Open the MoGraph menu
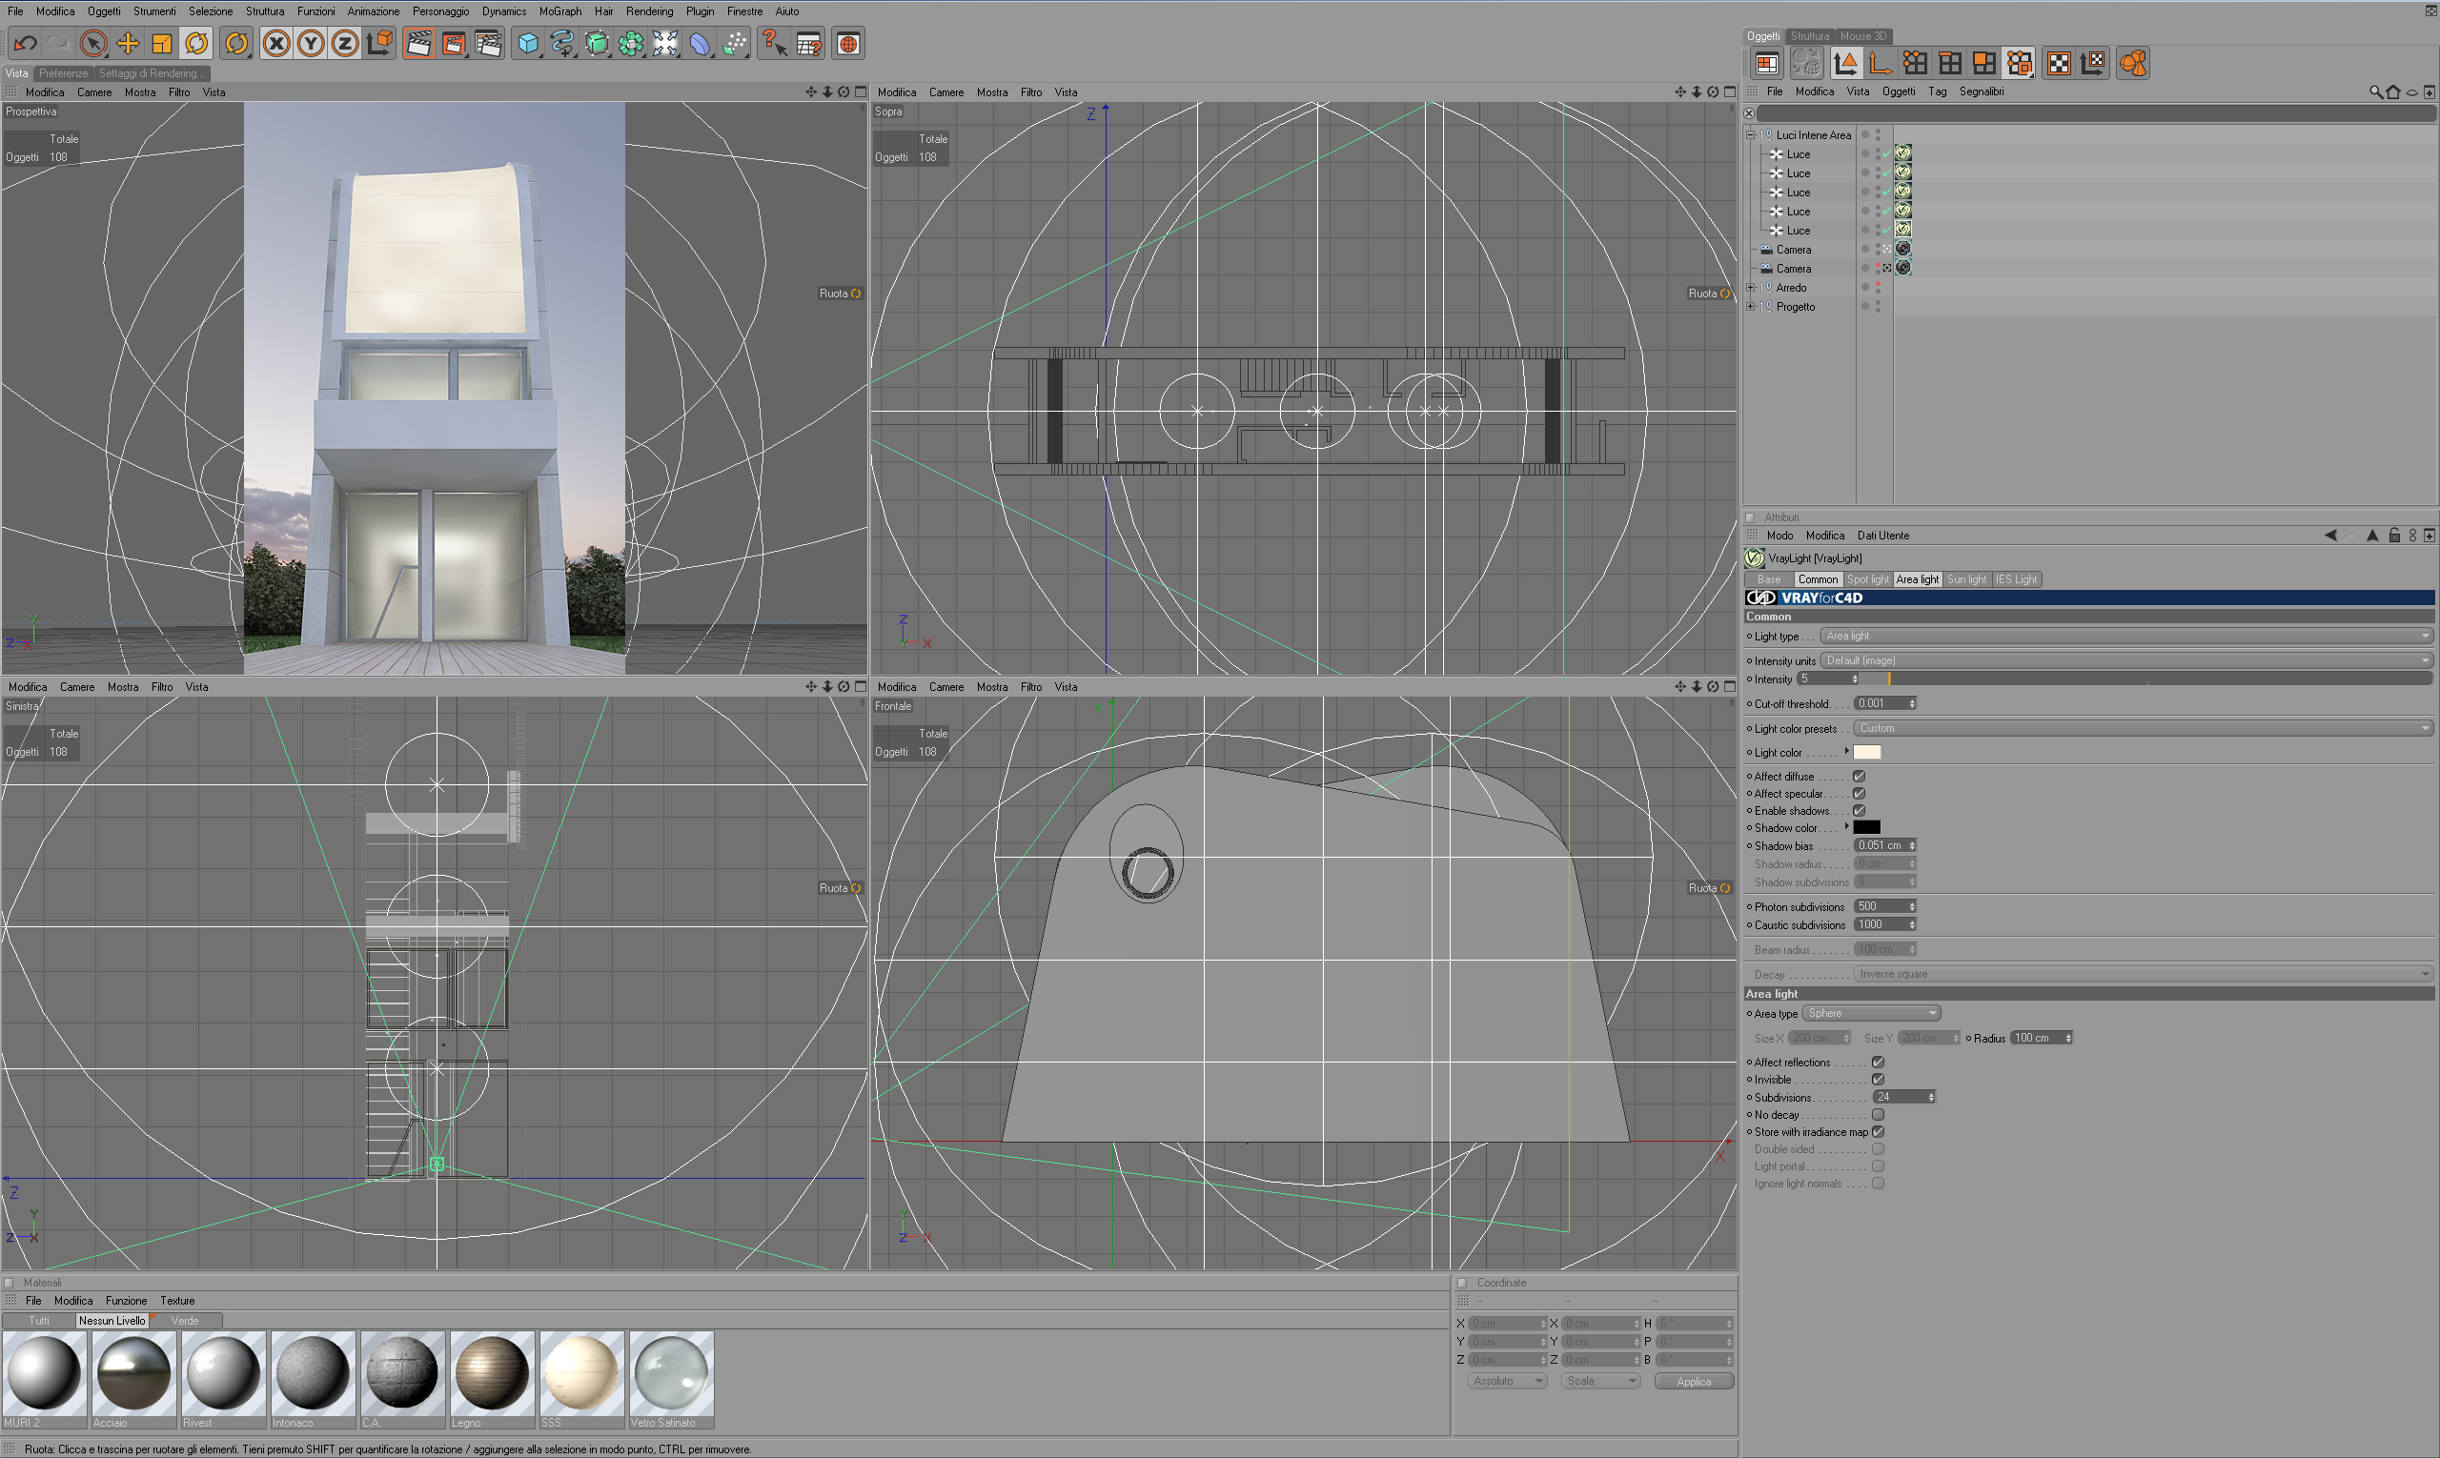2440x1459 pixels. point(560,10)
